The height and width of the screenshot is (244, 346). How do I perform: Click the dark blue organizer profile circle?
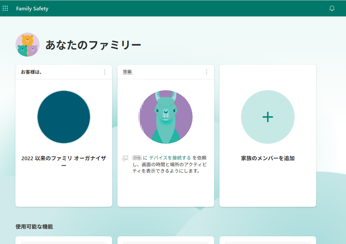click(x=64, y=117)
